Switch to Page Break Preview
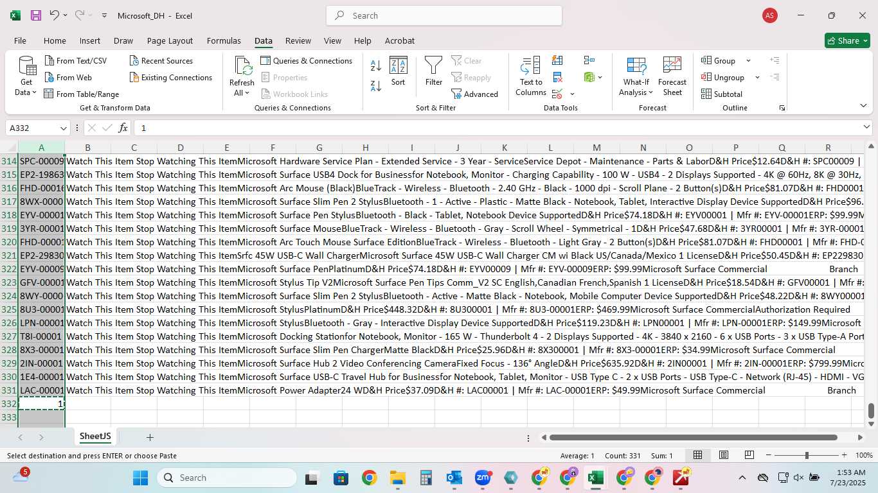 tap(749, 455)
